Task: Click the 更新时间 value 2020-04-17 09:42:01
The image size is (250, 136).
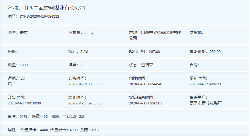Action: tap(206, 84)
